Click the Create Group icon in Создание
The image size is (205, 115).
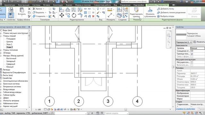pos(125,10)
